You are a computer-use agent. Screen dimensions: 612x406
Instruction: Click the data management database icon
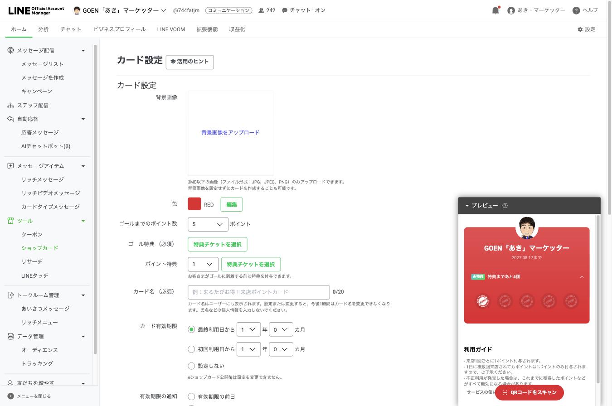point(10,336)
